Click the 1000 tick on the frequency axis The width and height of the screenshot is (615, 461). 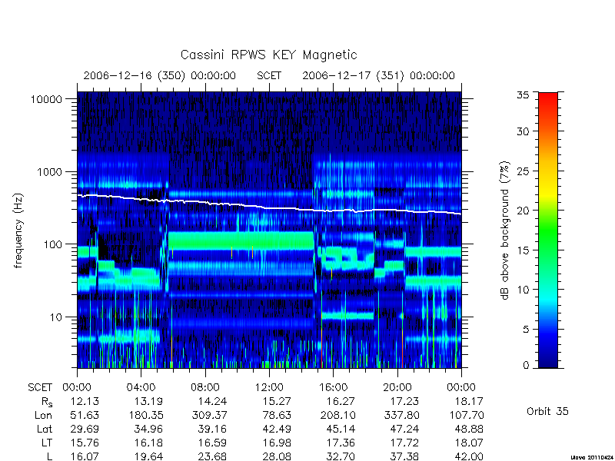click(x=49, y=171)
